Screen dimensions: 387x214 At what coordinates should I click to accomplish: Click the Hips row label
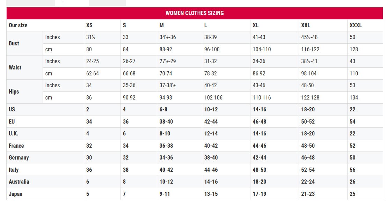click(14, 91)
